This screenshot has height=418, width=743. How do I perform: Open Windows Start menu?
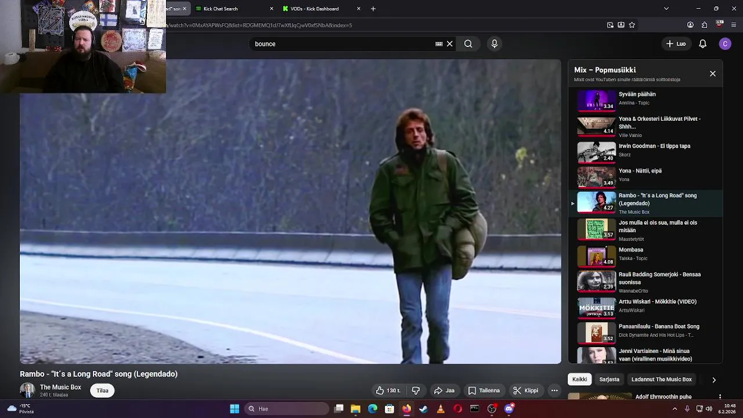[x=235, y=409]
